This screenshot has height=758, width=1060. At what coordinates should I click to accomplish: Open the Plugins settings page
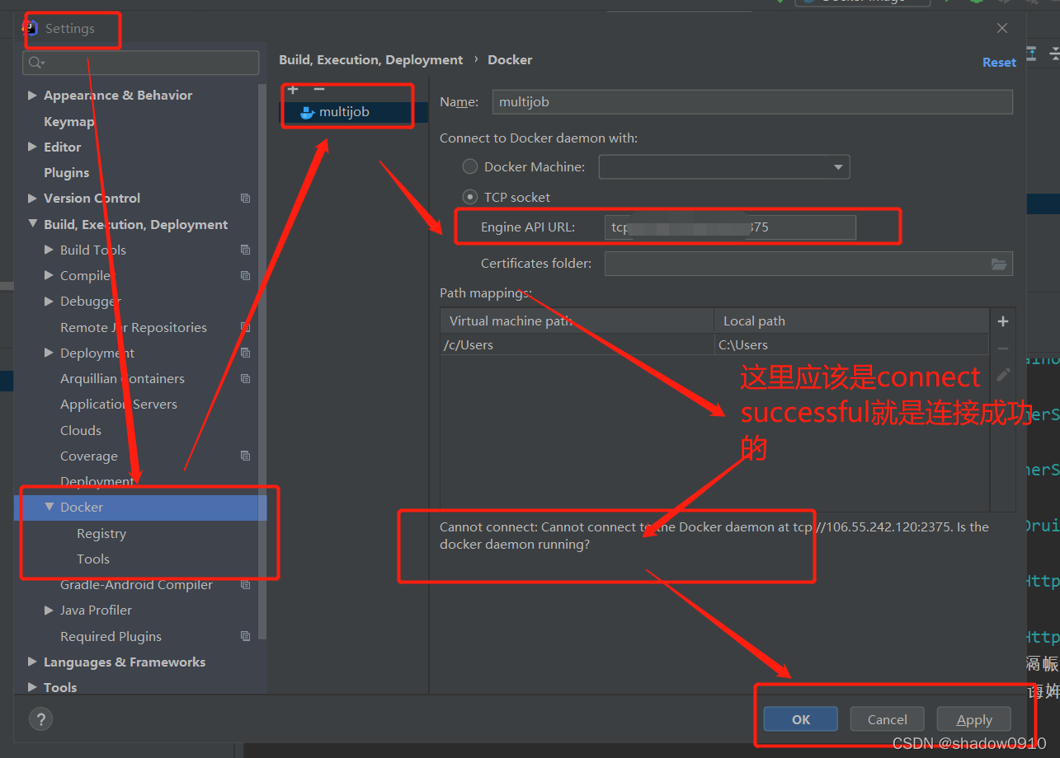[66, 173]
